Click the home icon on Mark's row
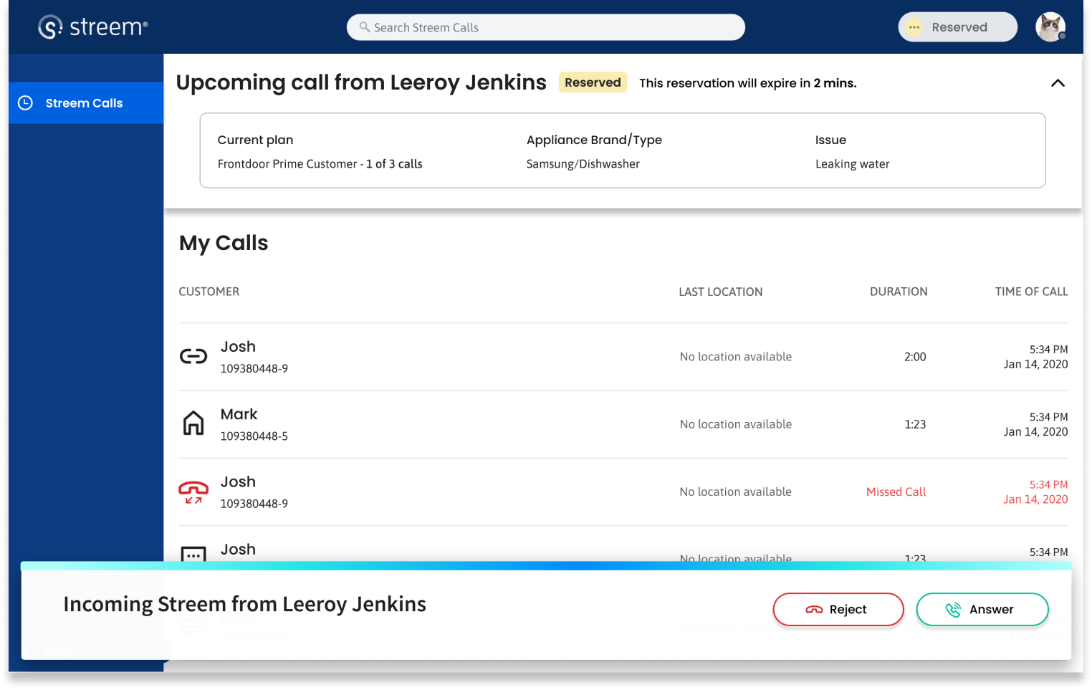 [193, 423]
